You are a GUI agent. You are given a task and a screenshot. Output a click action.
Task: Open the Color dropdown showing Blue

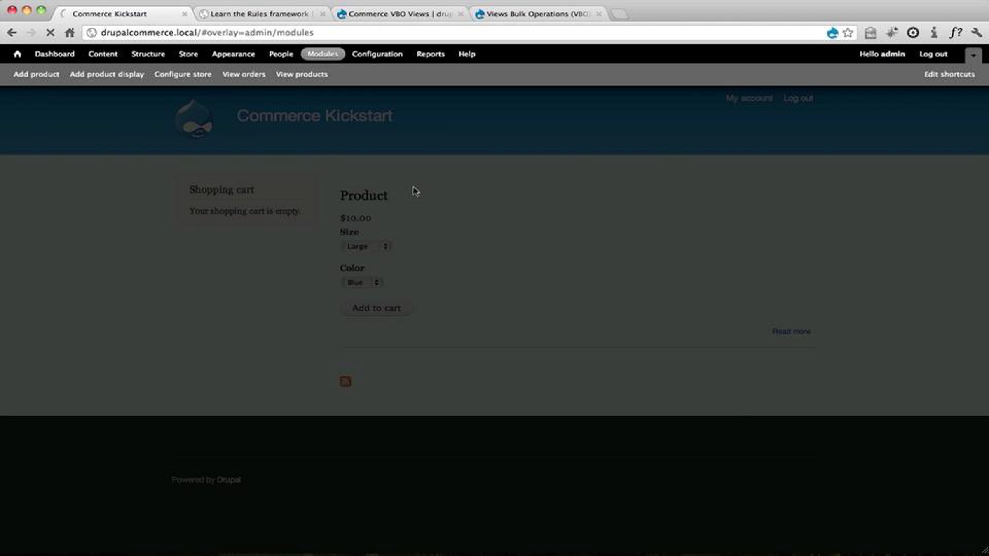[x=362, y=283]
